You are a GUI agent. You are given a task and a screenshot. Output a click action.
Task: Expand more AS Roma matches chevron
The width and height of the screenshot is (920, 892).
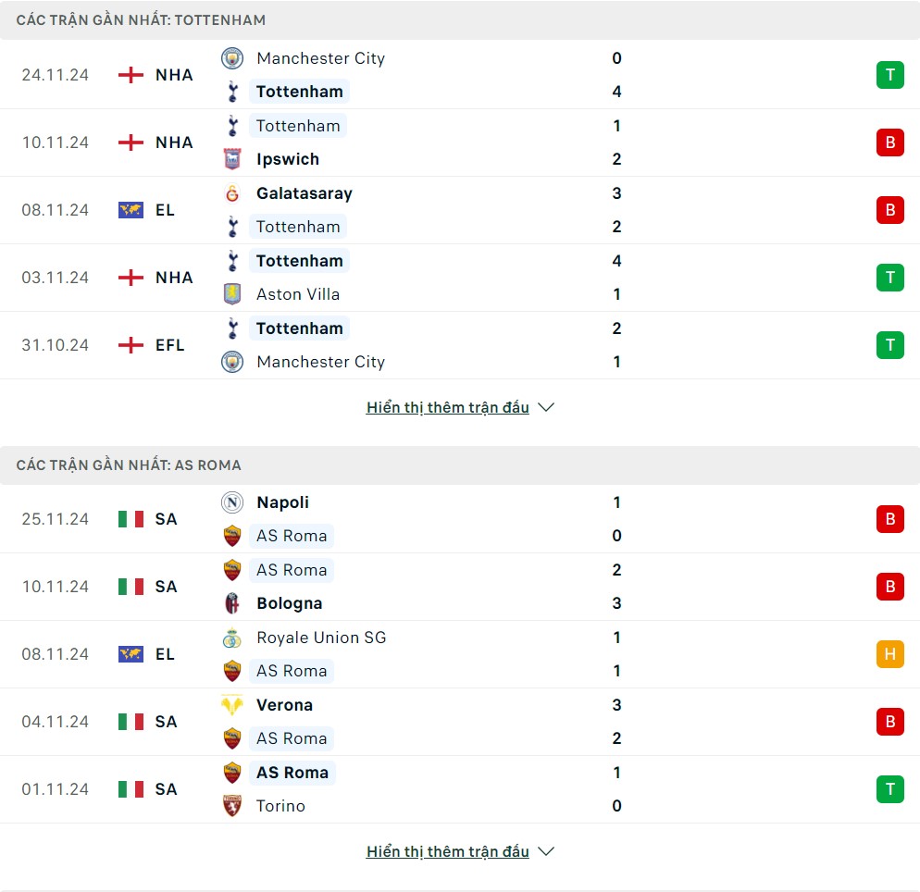click(546, 851)
